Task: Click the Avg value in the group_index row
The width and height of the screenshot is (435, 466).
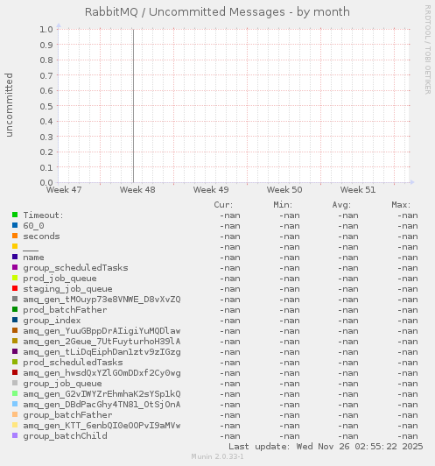Action: click(348, 321)
